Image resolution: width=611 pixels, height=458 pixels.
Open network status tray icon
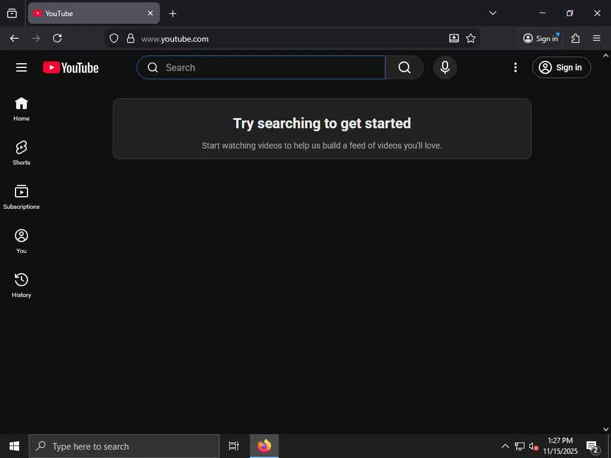(x=520, y=446)
